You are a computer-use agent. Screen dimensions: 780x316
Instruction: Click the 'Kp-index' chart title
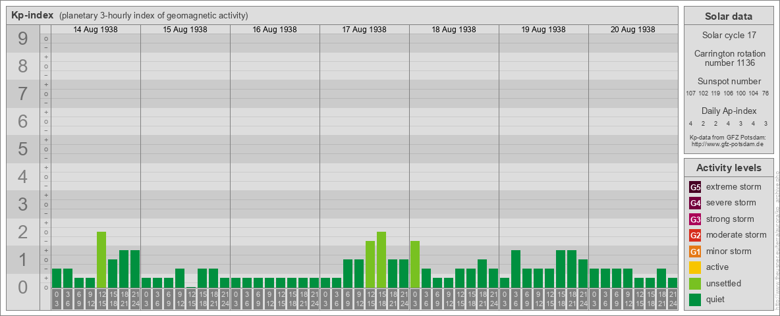pos(32,15)
